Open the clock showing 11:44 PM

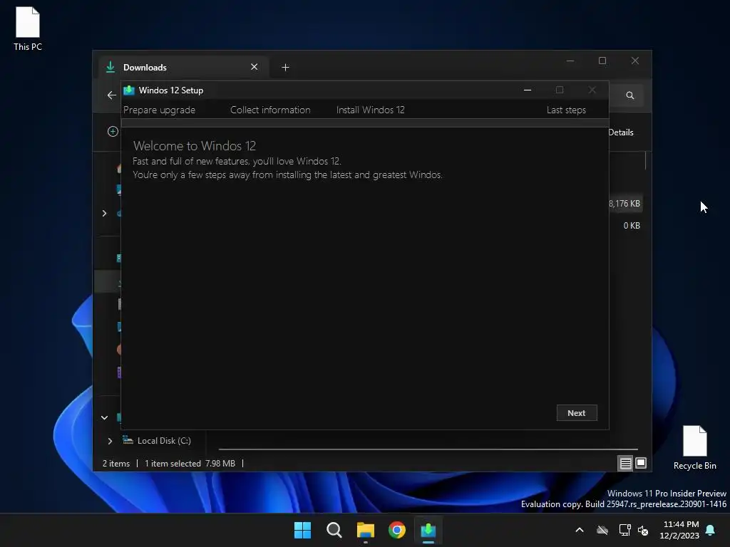[x=679, y=530]
